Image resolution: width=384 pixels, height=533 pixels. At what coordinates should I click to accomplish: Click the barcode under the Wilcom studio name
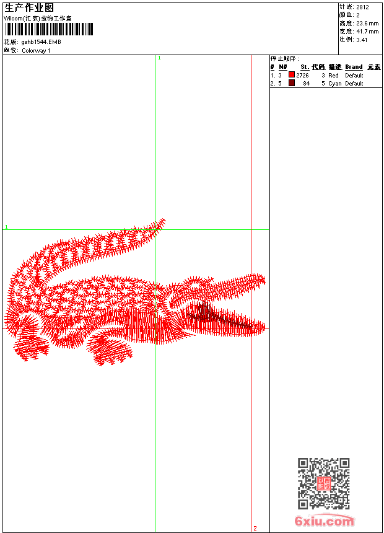49,29
